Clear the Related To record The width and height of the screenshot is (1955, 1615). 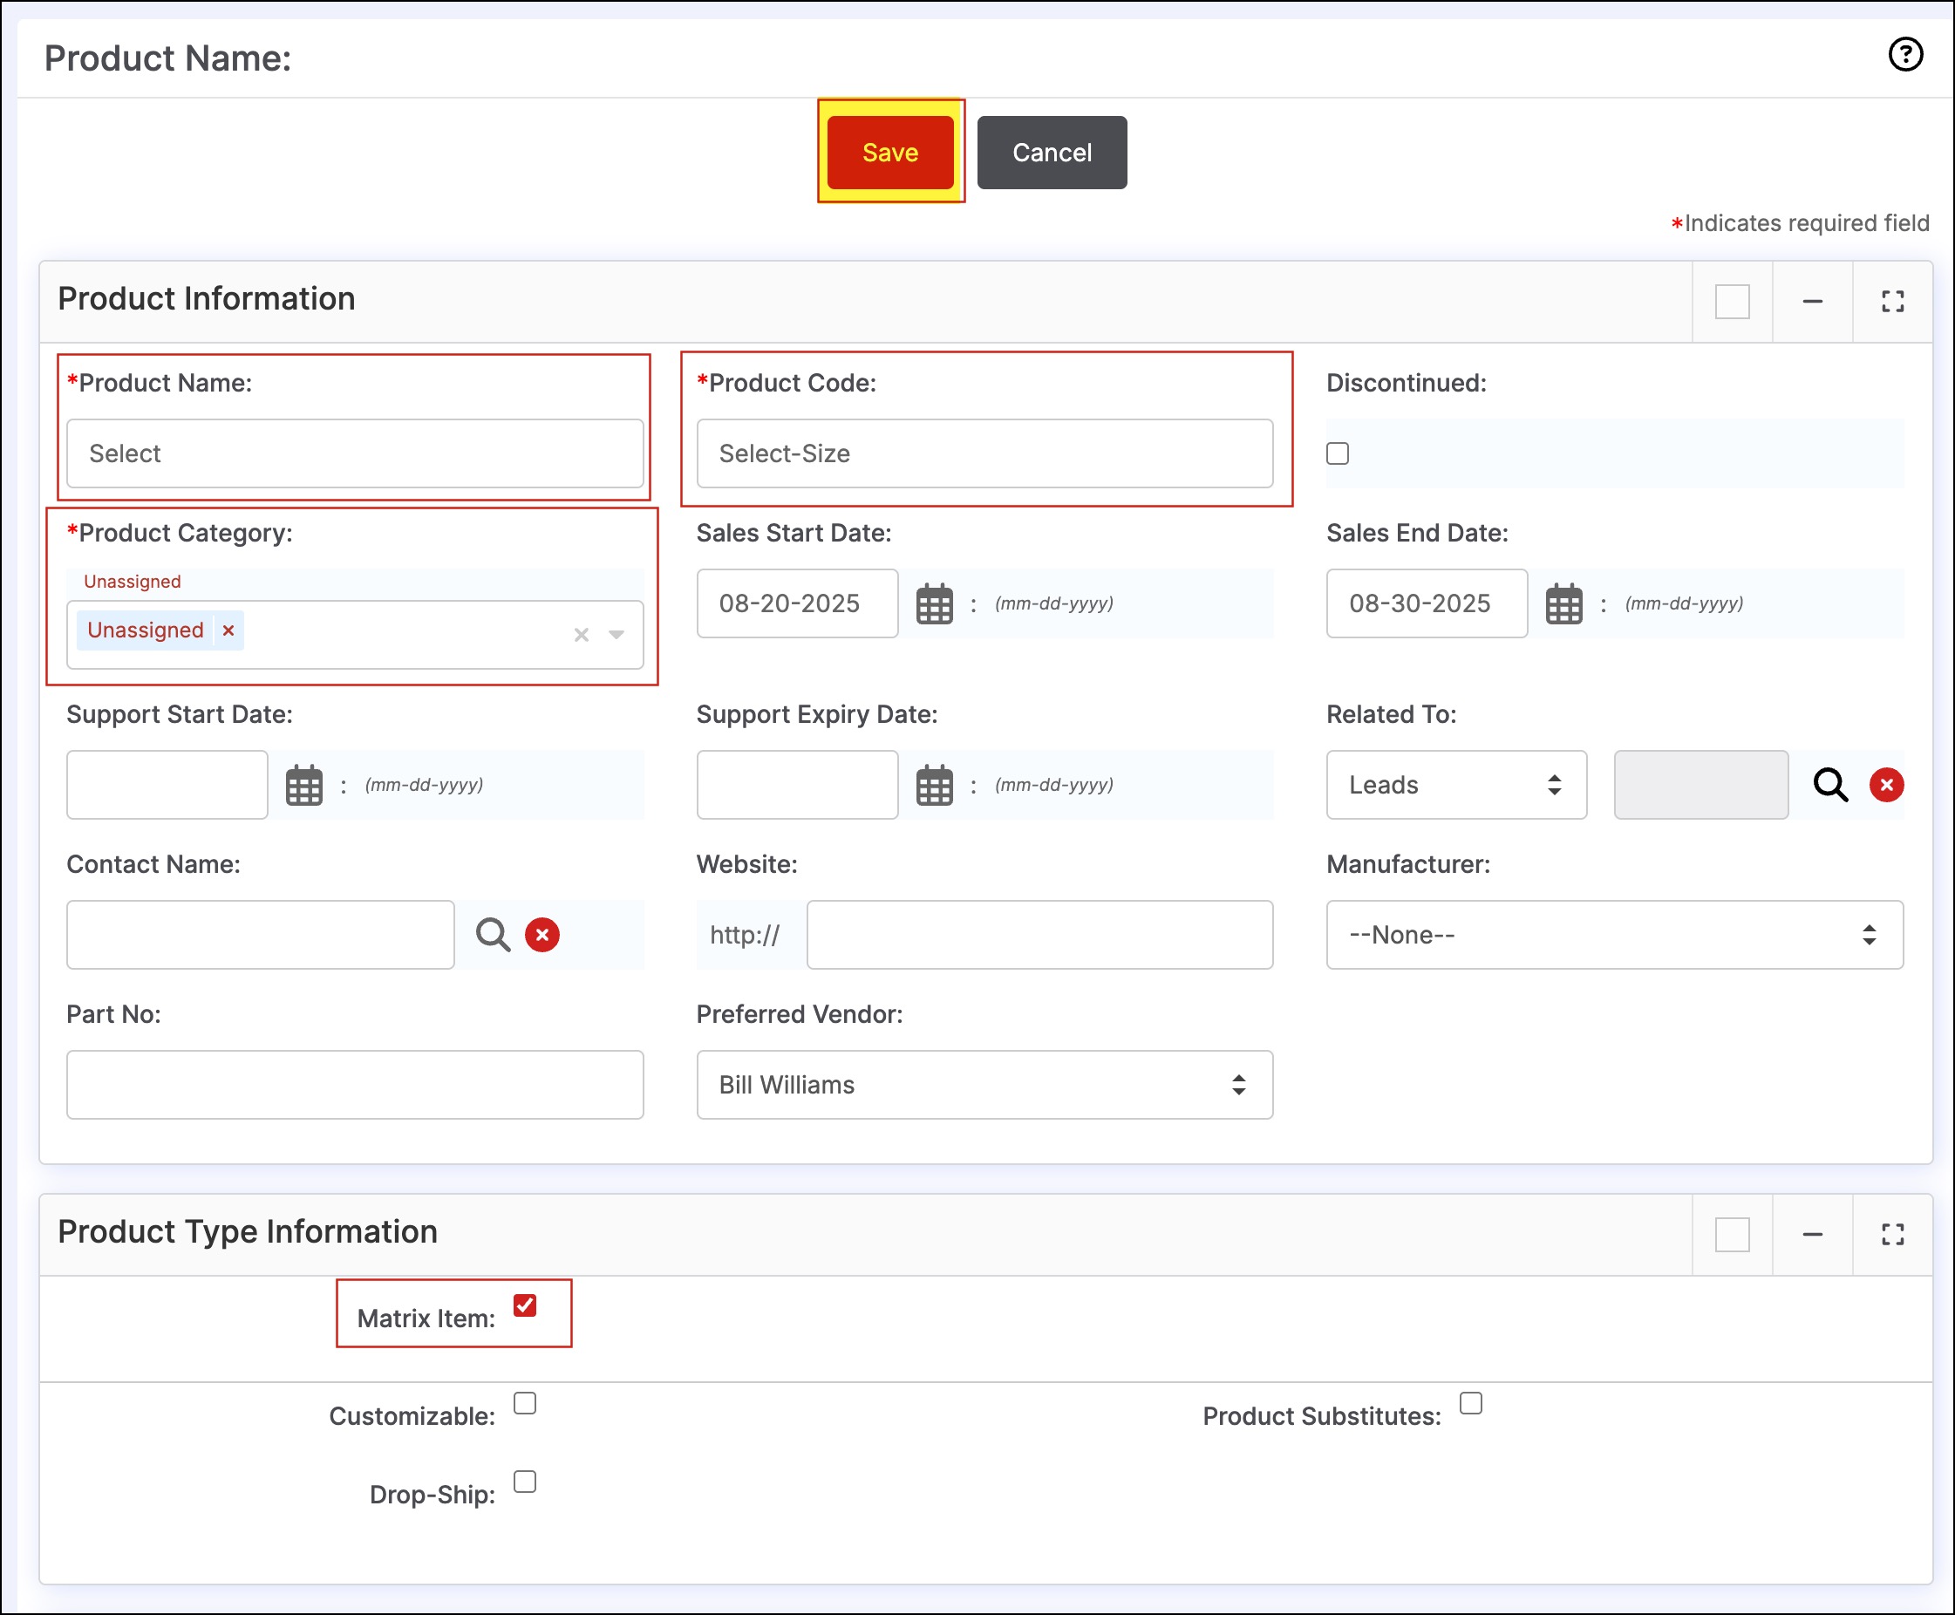[1887, 785]
